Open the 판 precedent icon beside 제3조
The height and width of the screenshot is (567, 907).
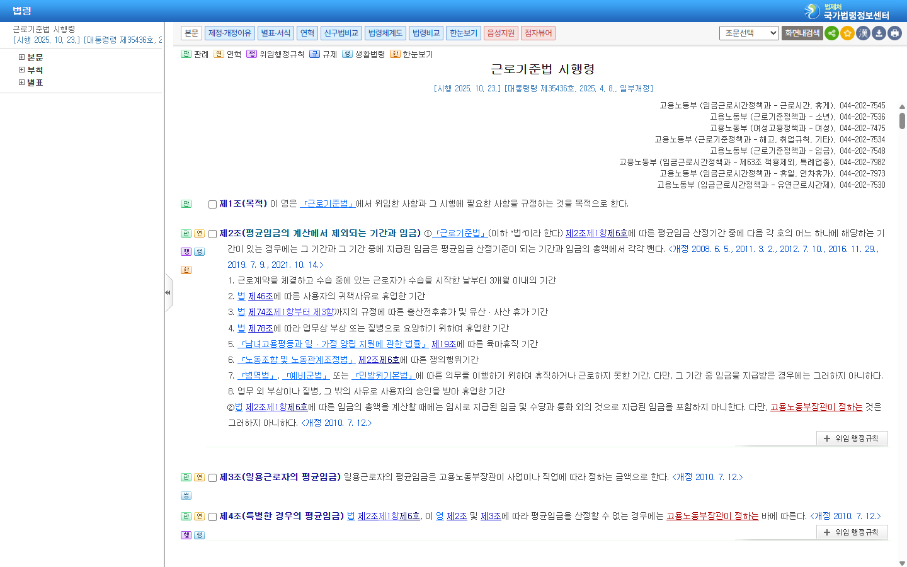[186, 478]
